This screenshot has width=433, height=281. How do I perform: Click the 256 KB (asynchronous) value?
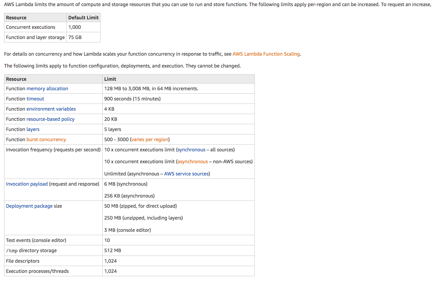coord(129,196)
